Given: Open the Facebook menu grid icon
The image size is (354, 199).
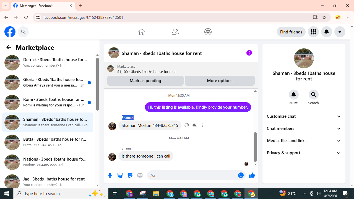Looking at the screenshot, I should point(313,32).
